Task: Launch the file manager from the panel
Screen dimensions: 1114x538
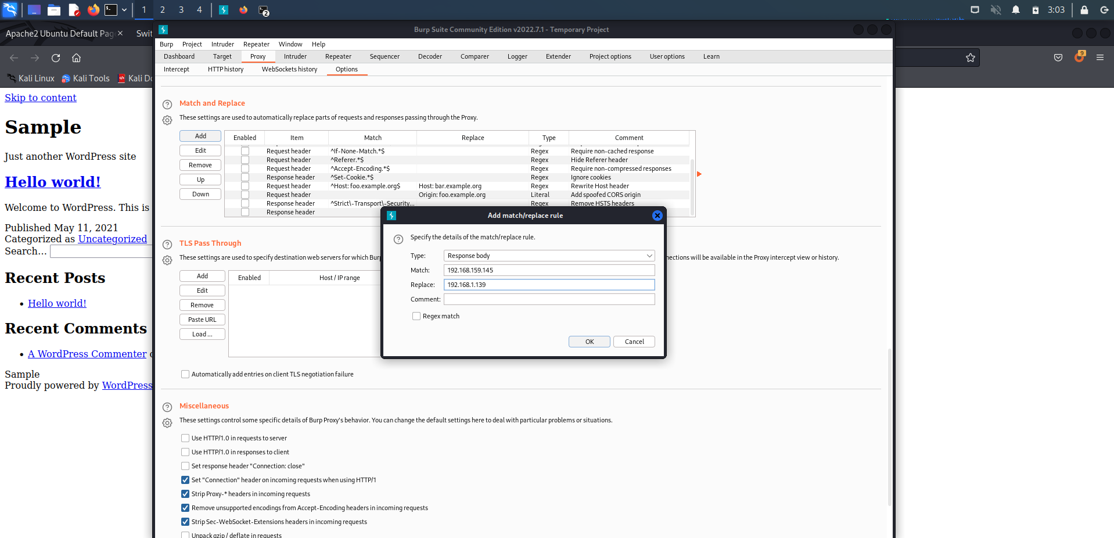Action: click(x=54, y=10)
